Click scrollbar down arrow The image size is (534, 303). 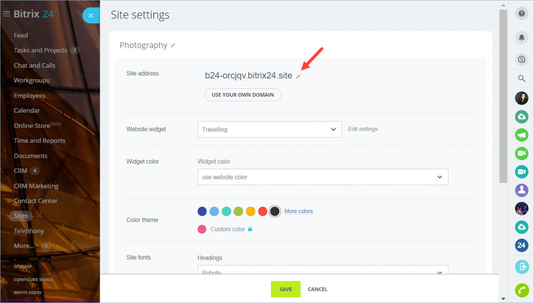click(503, 299)
